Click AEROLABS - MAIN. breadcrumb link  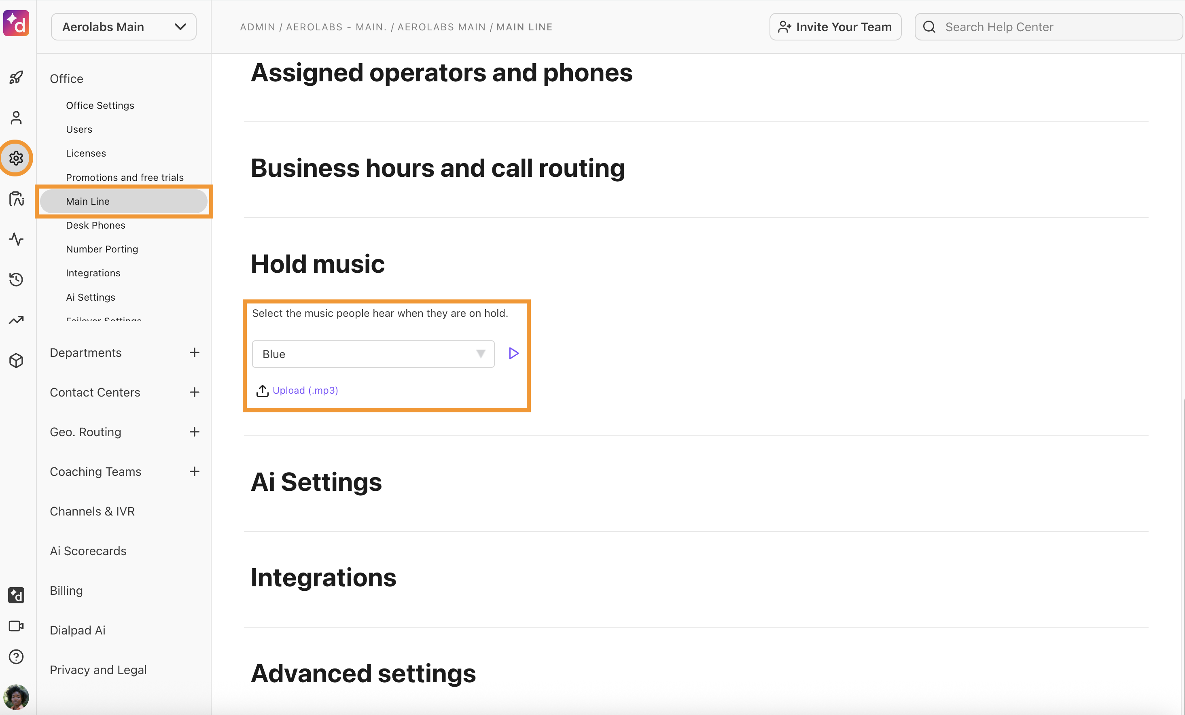pyautogui.click(x=337, y=27)
